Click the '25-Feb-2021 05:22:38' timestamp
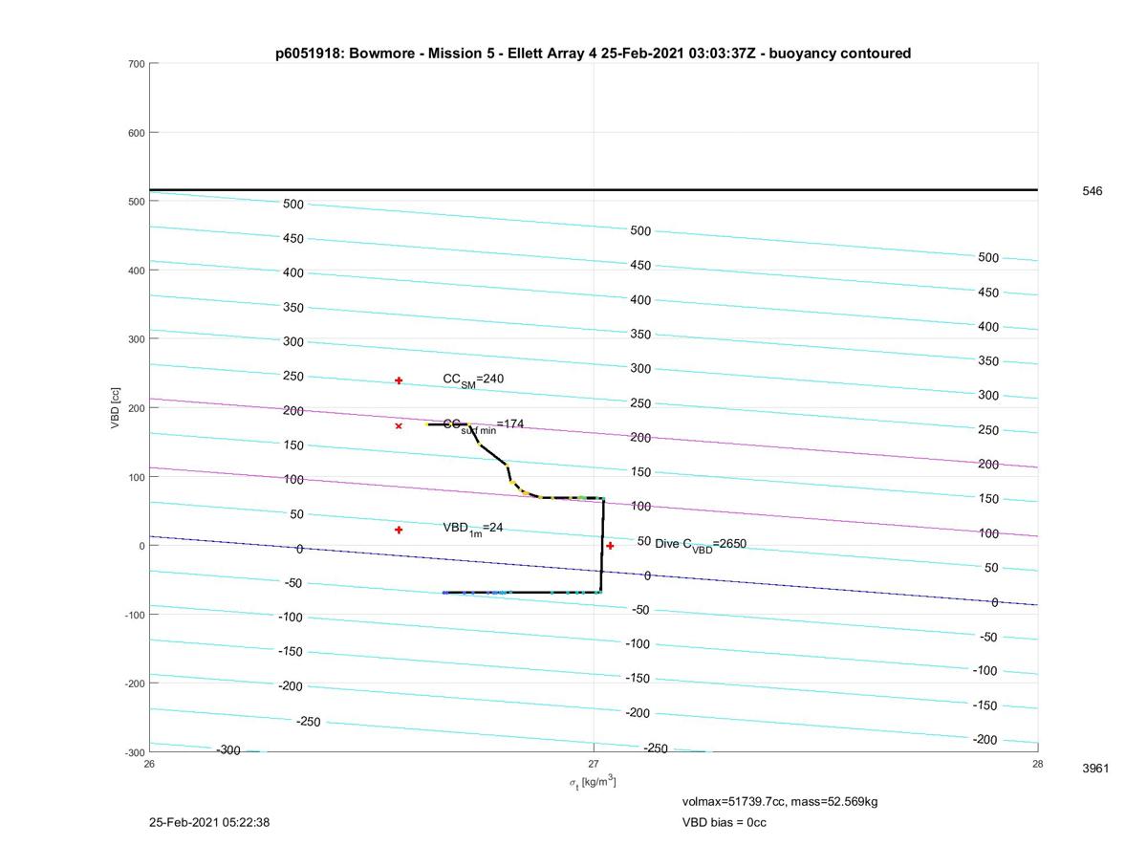Screen dimensions: 1147x846 pyautogui.click(x=209, y=822)
